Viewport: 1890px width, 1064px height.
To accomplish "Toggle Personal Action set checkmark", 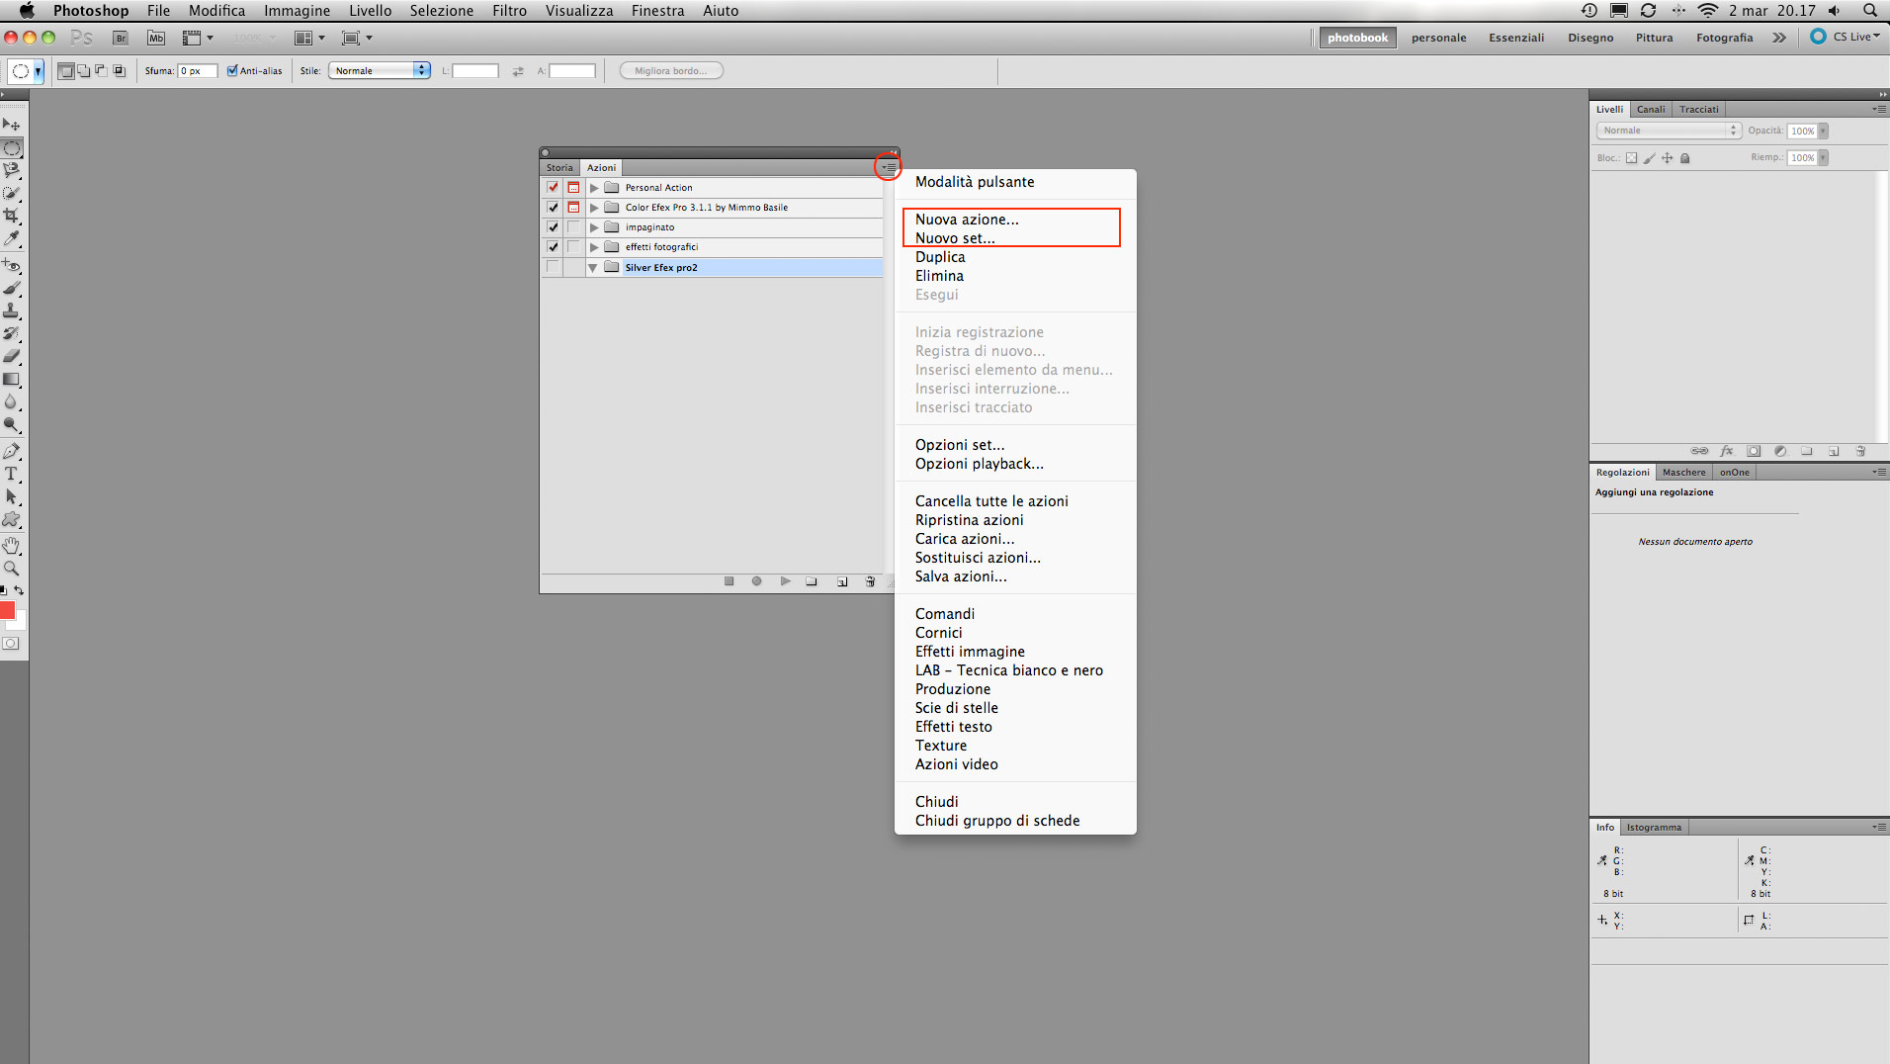I will pyautogui.click(x=553, y=187).
